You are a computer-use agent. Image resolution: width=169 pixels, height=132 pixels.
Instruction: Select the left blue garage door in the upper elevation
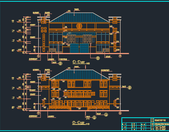pyautogui.click(x=74, y=48)
